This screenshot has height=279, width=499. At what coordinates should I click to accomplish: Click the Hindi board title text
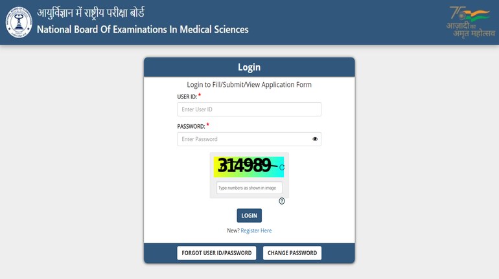[x=91, y=13]
